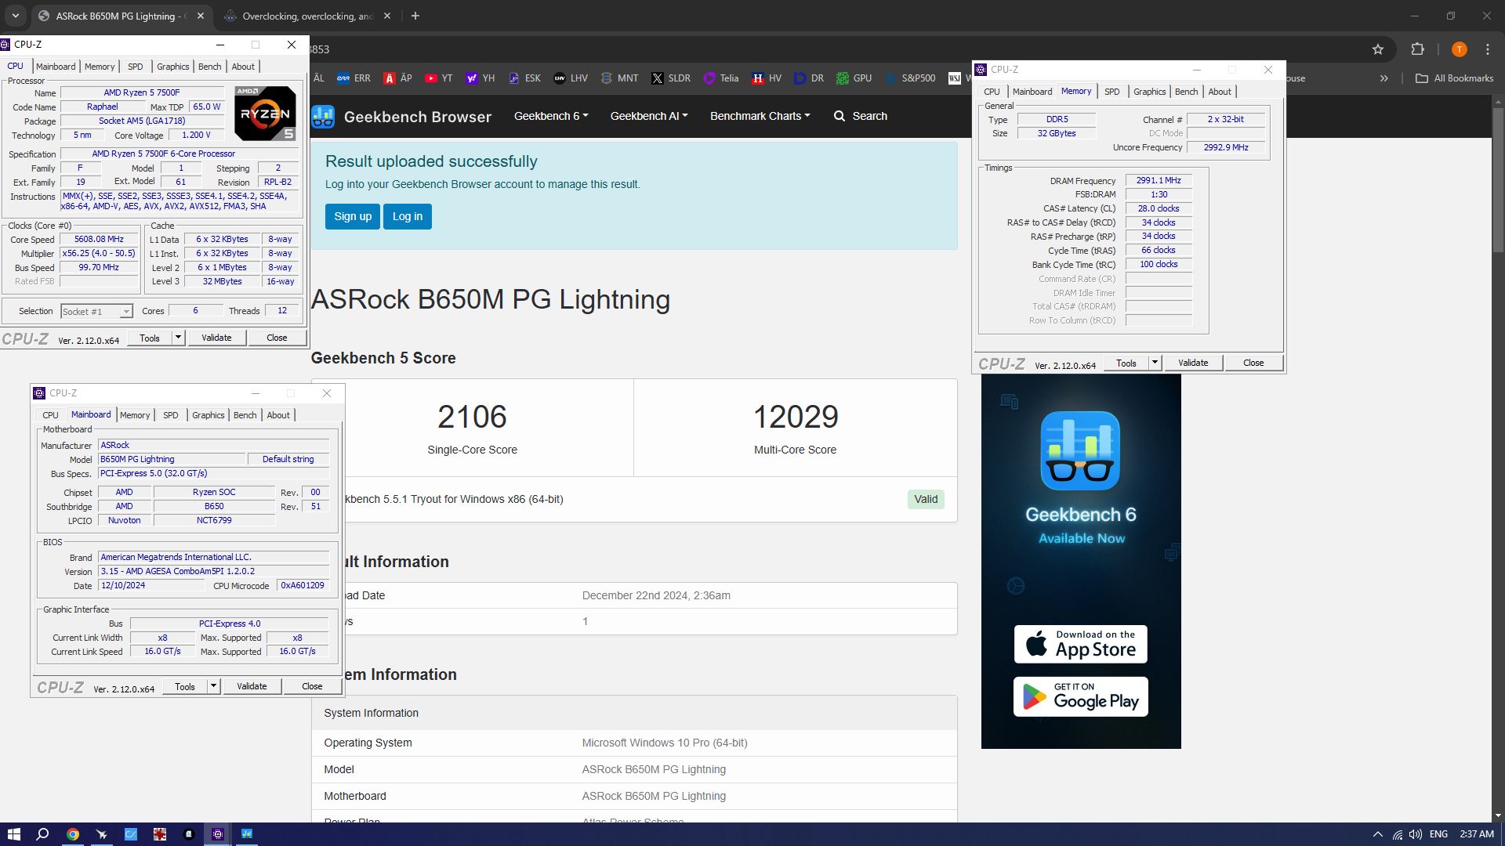Open About tab in Mainboard CPU-Z window
Image resolution: width=1505 pixels, height=846 pixels.
click(x=278, y=415)
